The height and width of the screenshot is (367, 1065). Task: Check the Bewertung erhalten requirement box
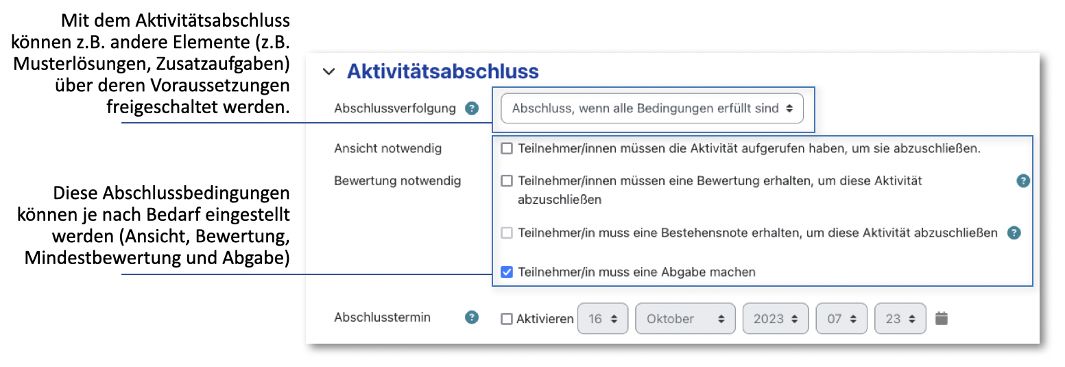point(507,181)
